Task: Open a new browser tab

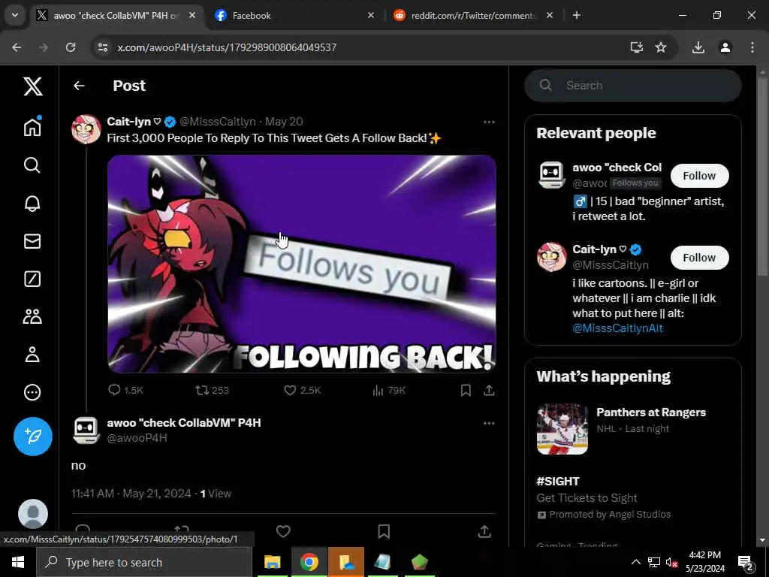Action: click(577, 15)
